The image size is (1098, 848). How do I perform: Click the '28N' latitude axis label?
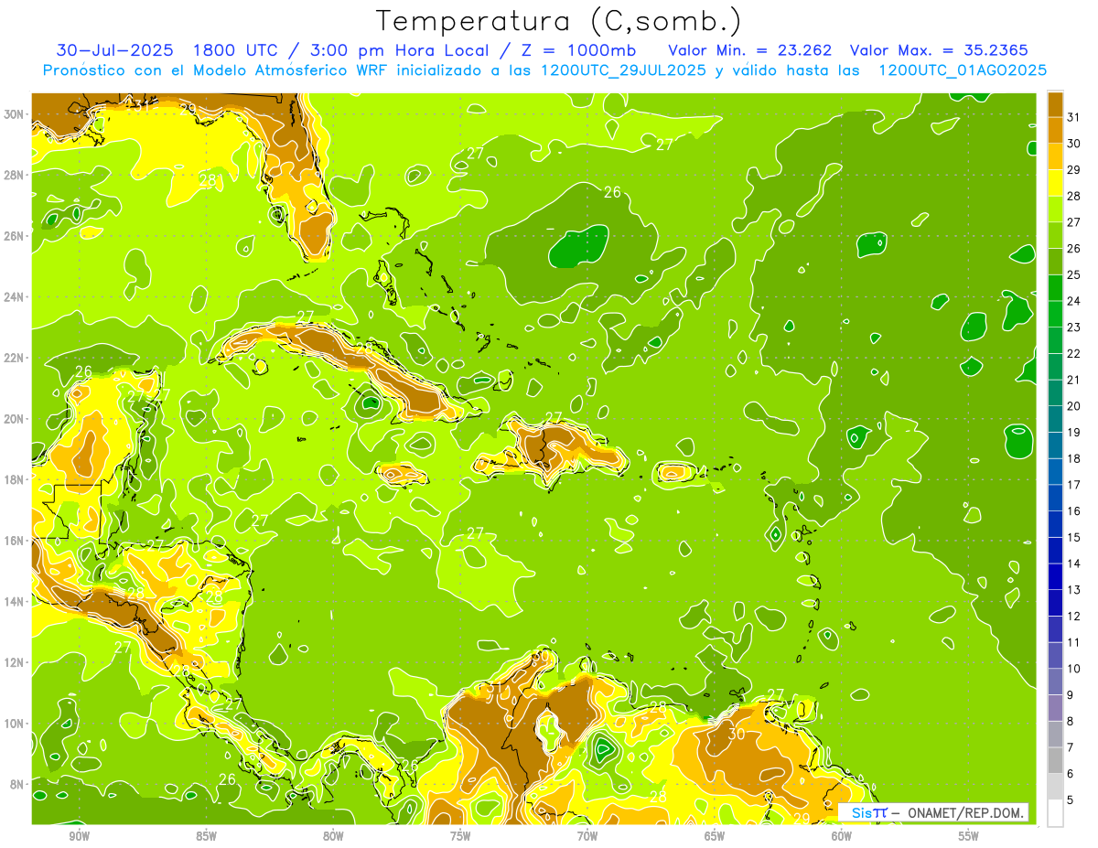click(15, 175)
